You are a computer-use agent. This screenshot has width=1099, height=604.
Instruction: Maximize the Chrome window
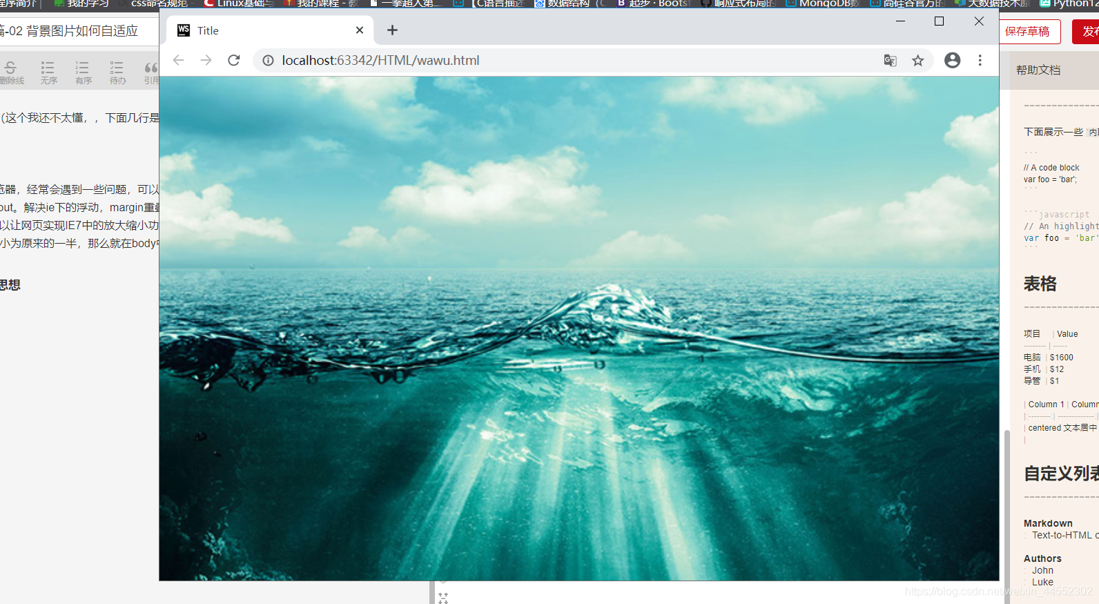point(939,21)
